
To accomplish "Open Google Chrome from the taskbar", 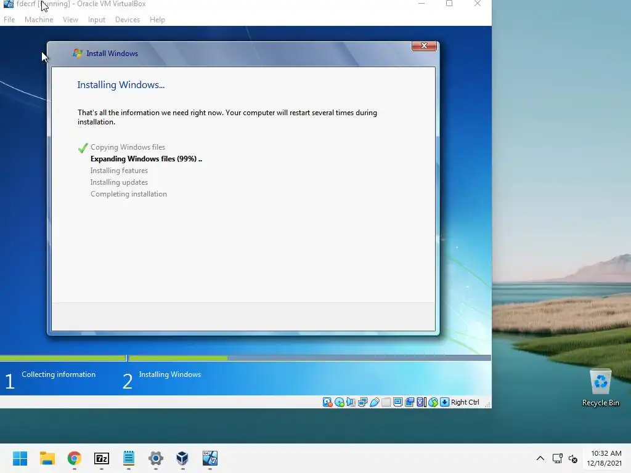I will [x=75, y=458].
